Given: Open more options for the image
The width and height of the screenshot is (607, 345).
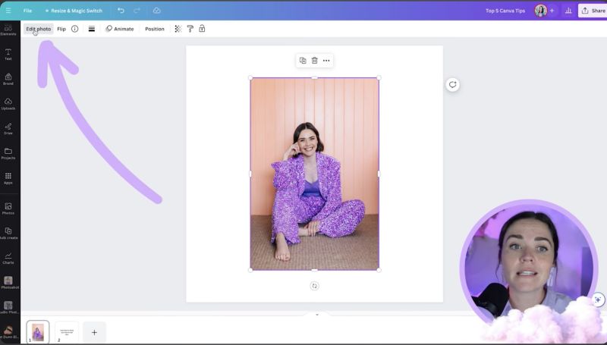Looking at the screenshot, I should (x=326, y=61).
